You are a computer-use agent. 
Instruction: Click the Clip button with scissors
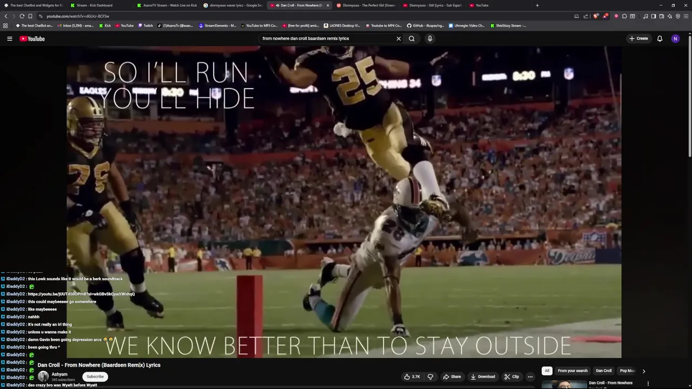[x=511, y=377]
